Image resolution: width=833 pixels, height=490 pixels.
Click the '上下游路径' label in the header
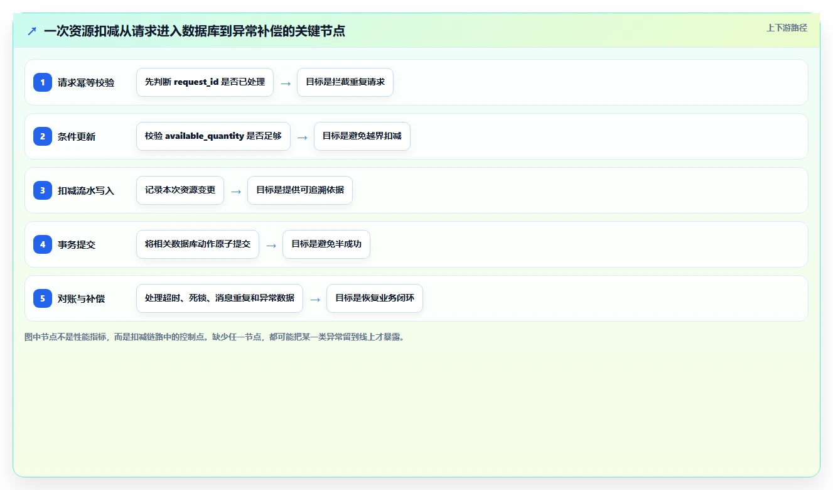787,28
